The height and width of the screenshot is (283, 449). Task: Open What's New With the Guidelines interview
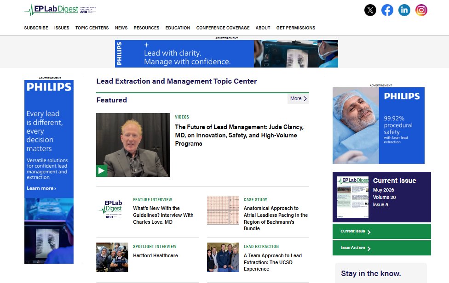click(x=163, y=215)
